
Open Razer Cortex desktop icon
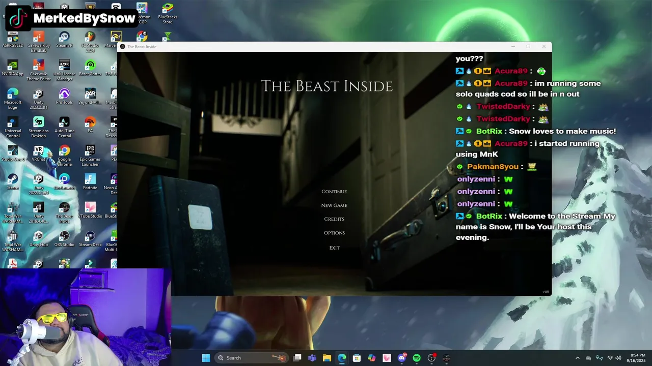coord(90,69)
